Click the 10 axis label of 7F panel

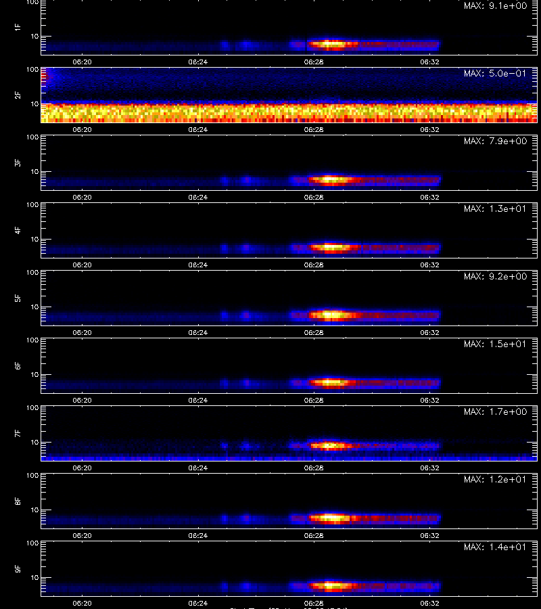(x=34, y=442)
